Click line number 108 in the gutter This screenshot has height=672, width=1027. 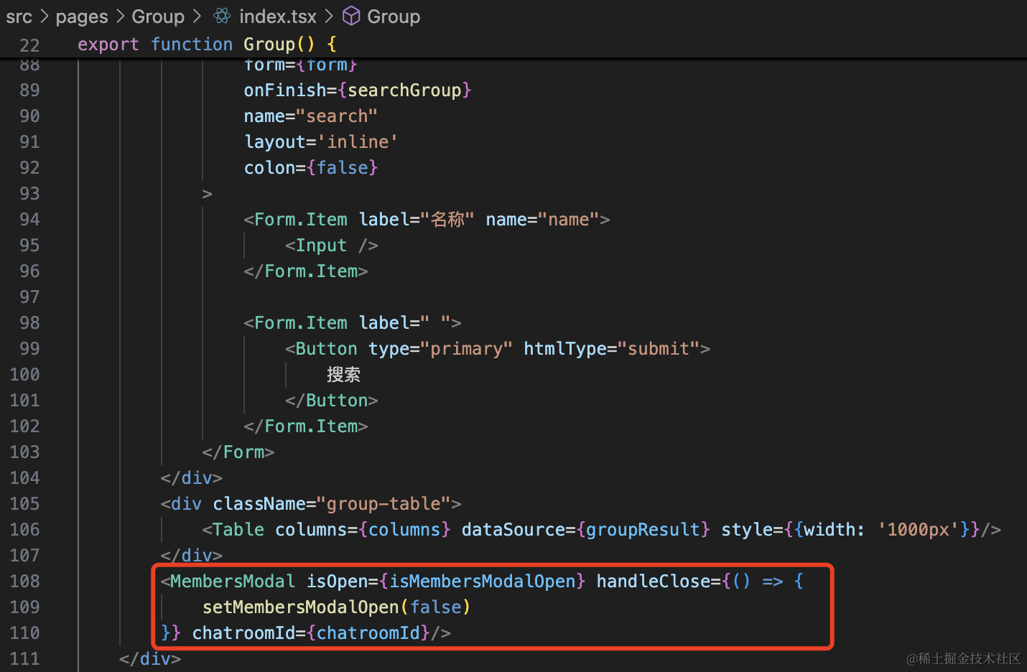click(25, 581)
